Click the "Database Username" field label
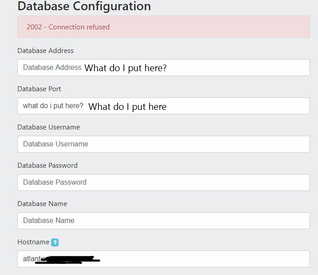This screenshot has width=318, height=275. pos(48,127)
